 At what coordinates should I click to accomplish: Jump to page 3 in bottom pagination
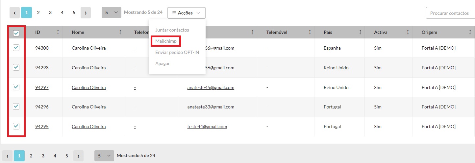click(43, 155)
